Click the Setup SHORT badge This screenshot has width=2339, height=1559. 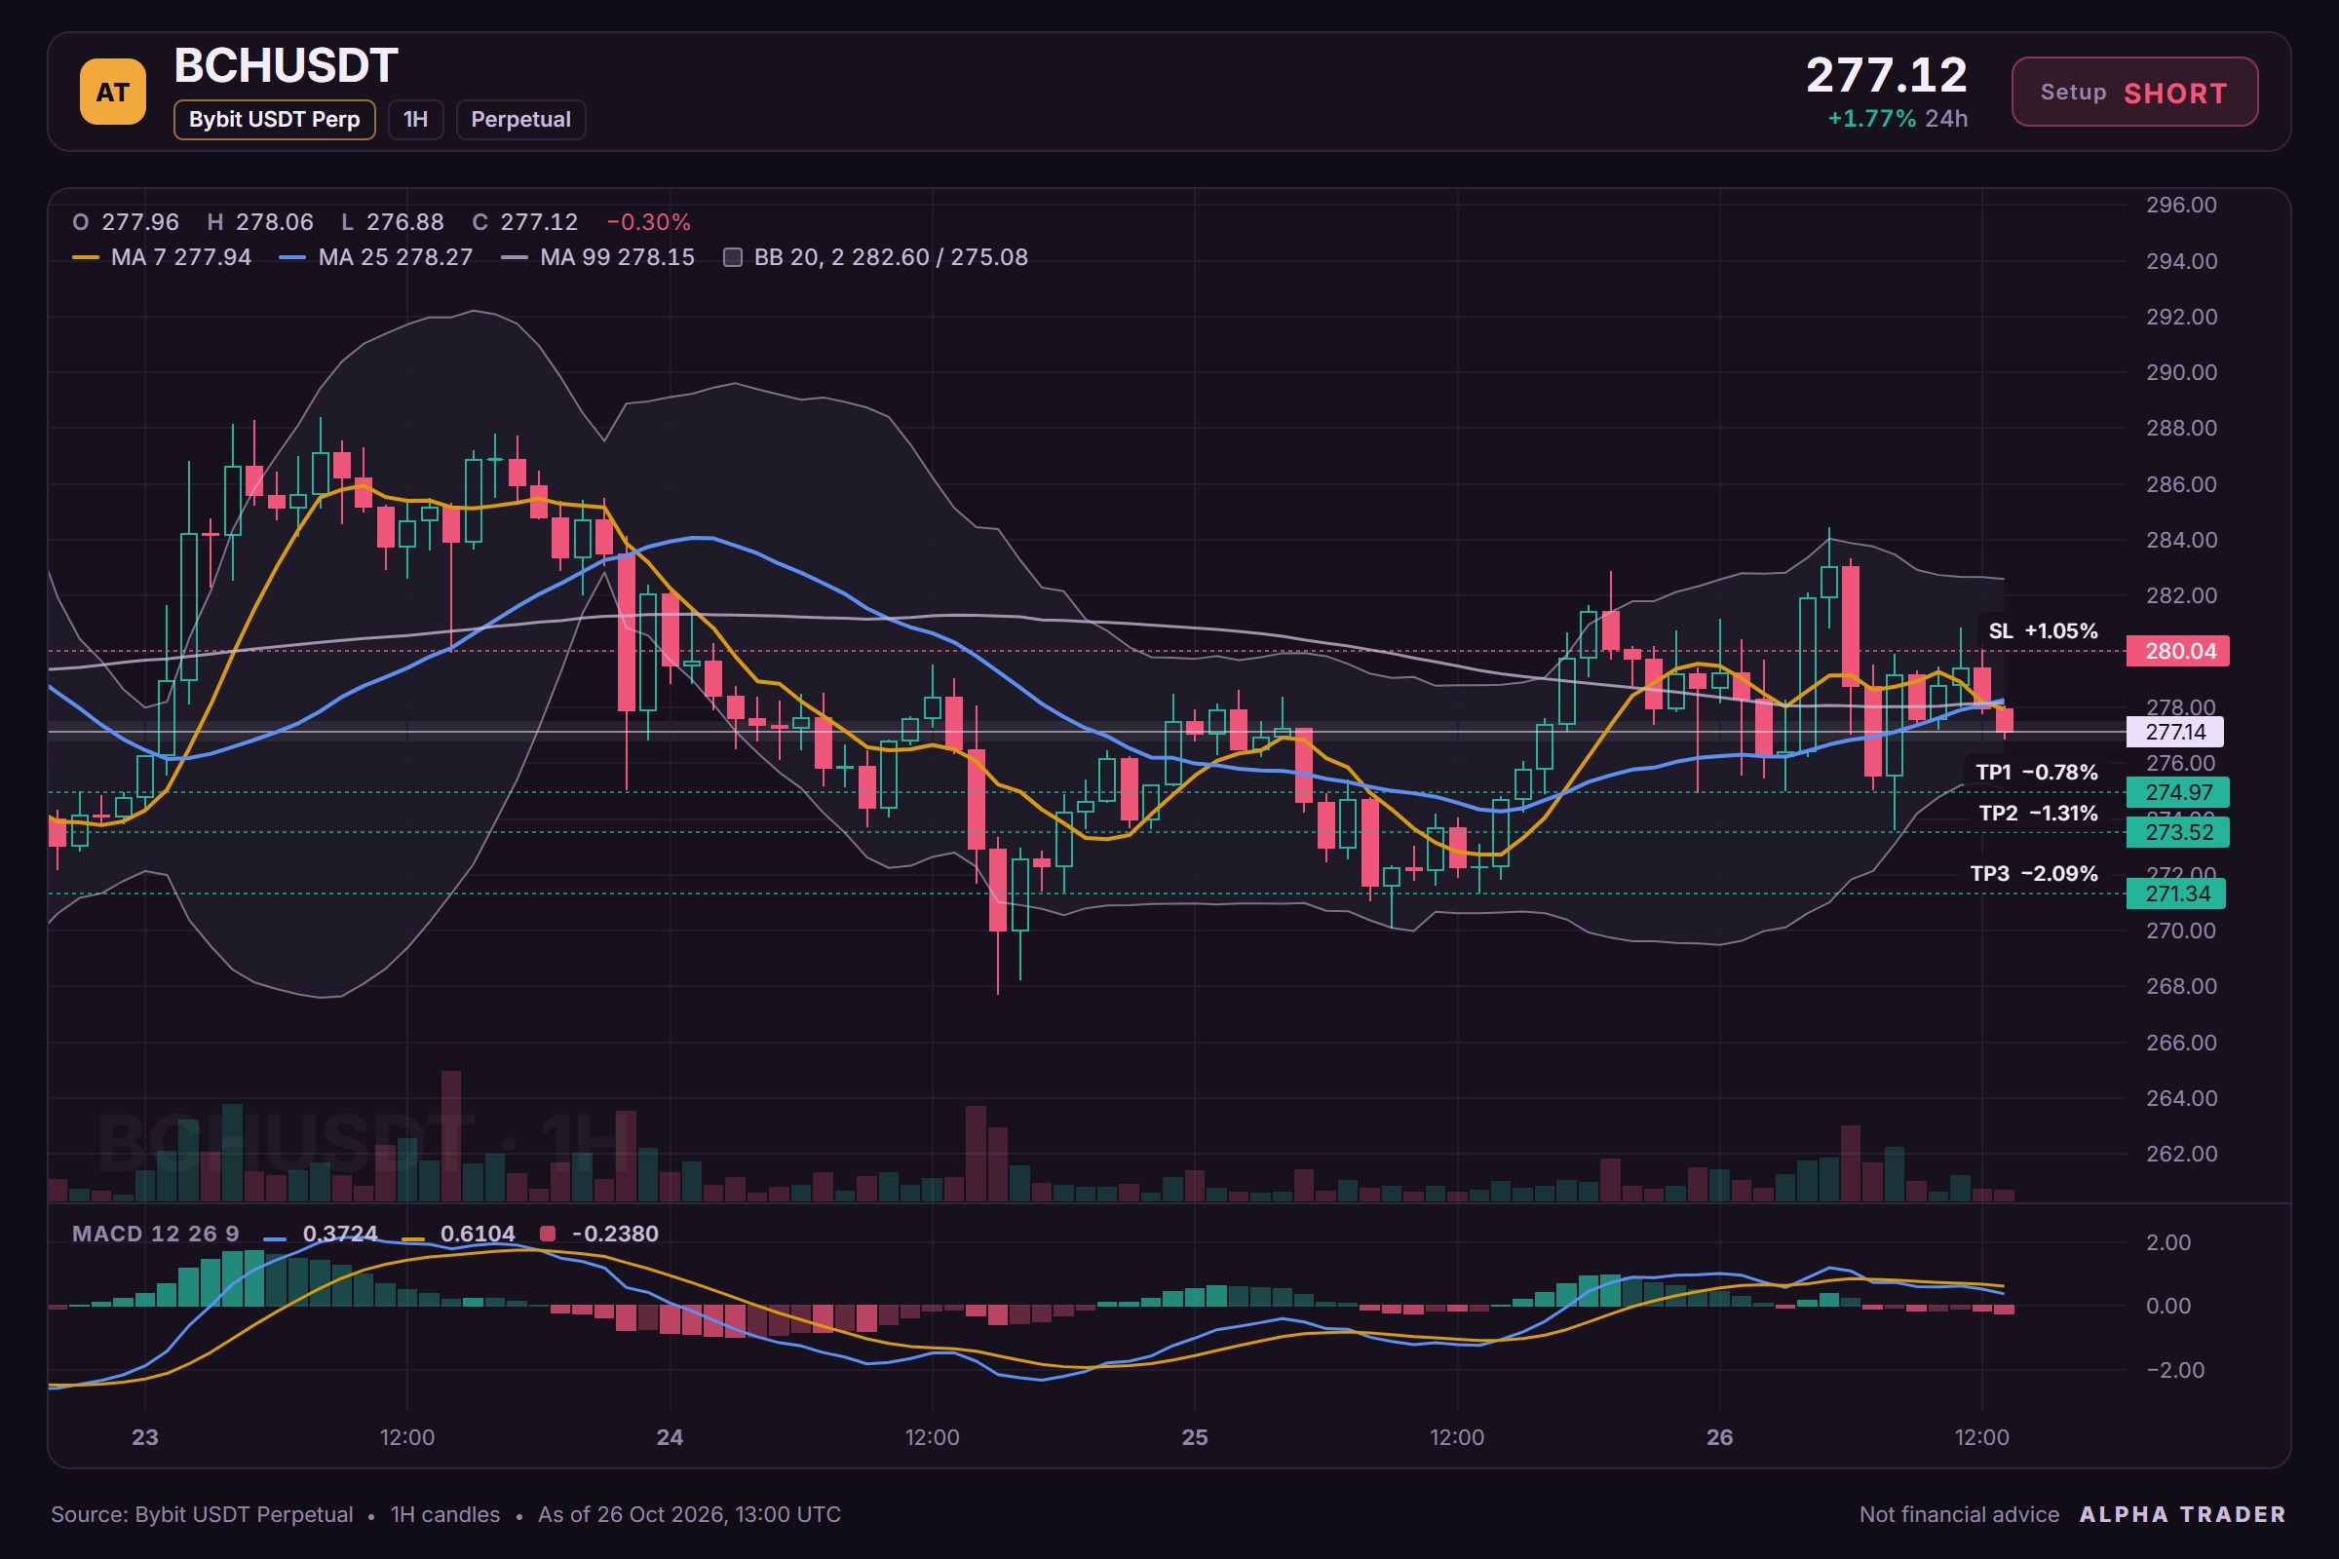click(2134, 92)
